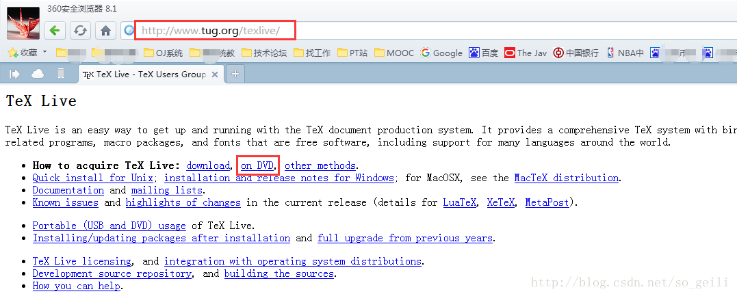Reload the page with the refresh button
The height and width of the screenshot is (296, 737).
80,31
